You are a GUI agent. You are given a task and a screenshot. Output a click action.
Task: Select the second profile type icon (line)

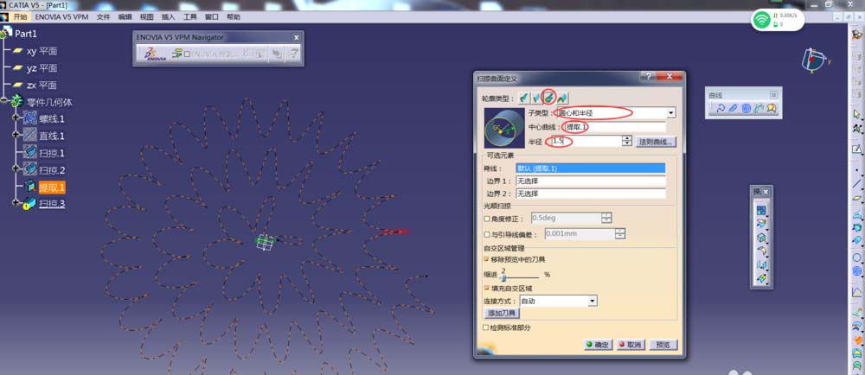pyautogui.click(x=536, y=98)
